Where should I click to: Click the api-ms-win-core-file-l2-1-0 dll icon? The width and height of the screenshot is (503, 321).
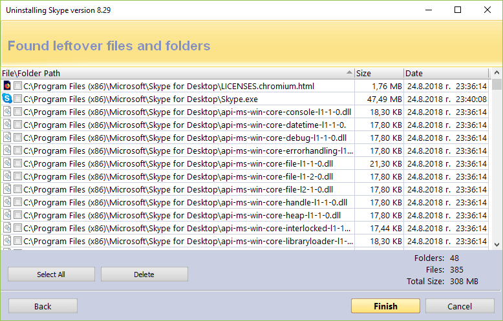click(7, 189)
